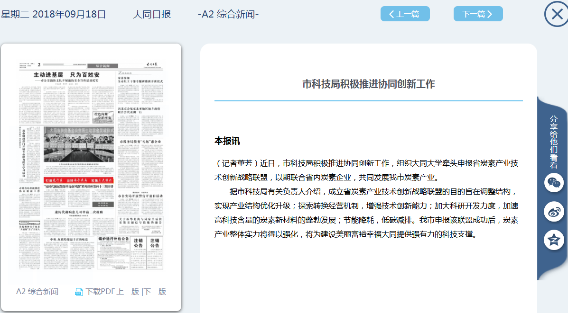Click the article title 市科技局积极推进协同创新工作

pos(368,84)
